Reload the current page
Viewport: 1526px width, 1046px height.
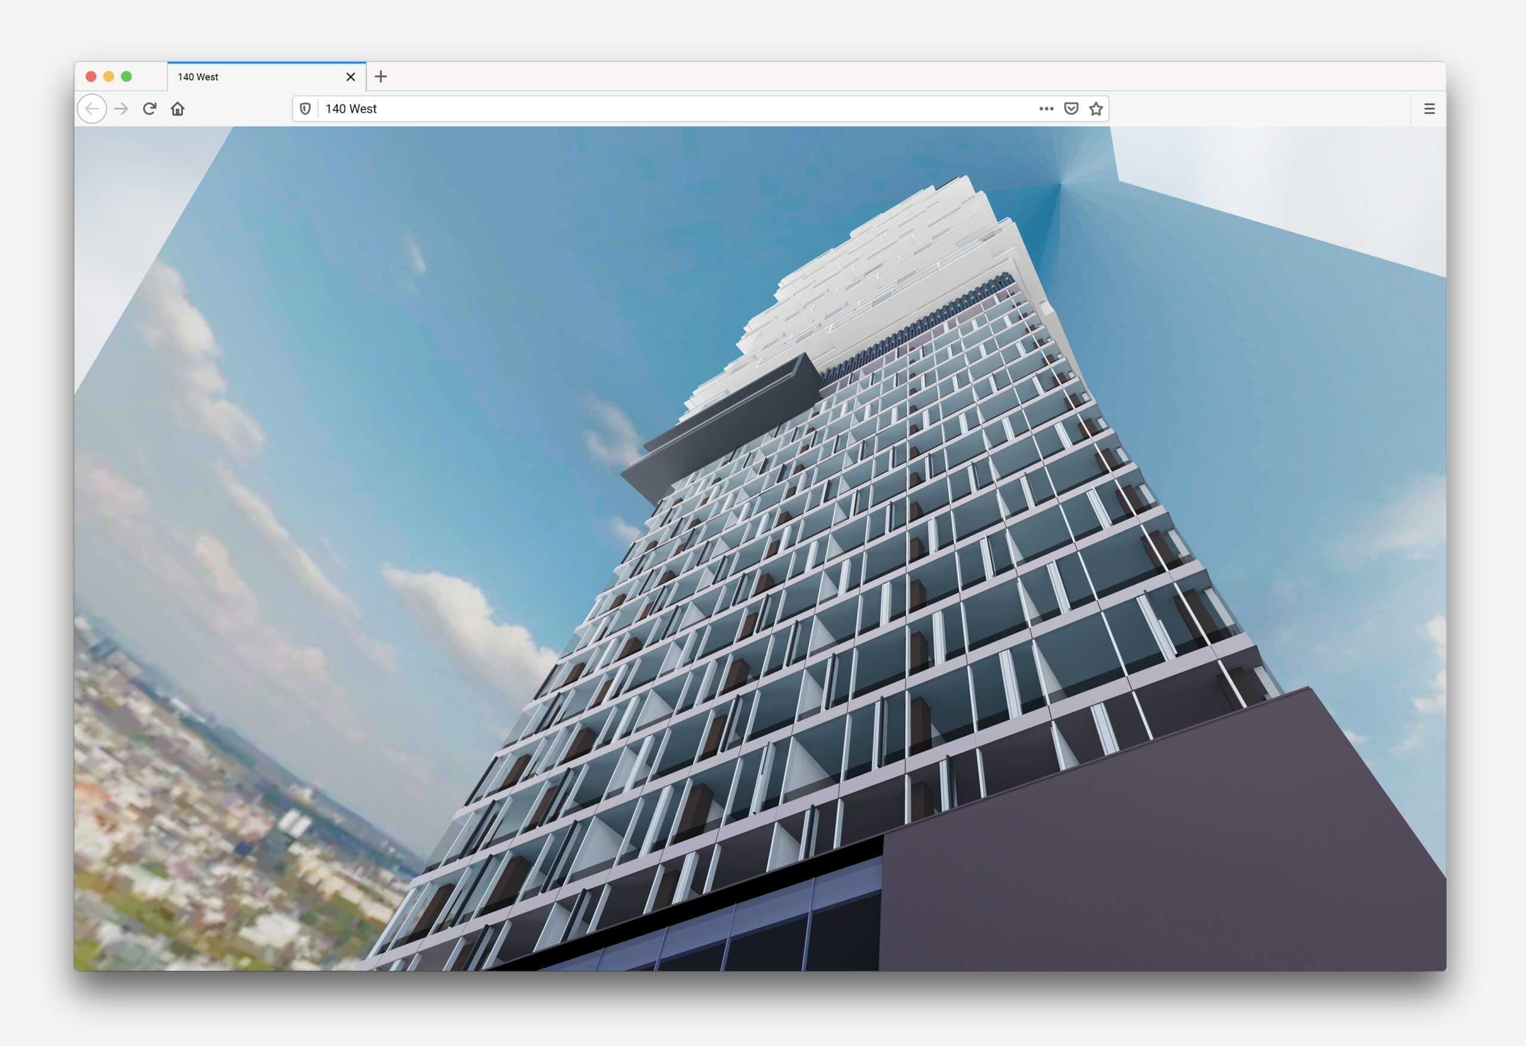click(150, 109)
